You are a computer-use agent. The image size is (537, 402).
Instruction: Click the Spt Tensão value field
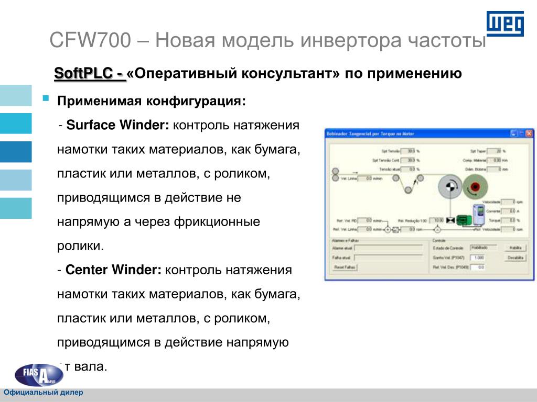click(408, 151)
